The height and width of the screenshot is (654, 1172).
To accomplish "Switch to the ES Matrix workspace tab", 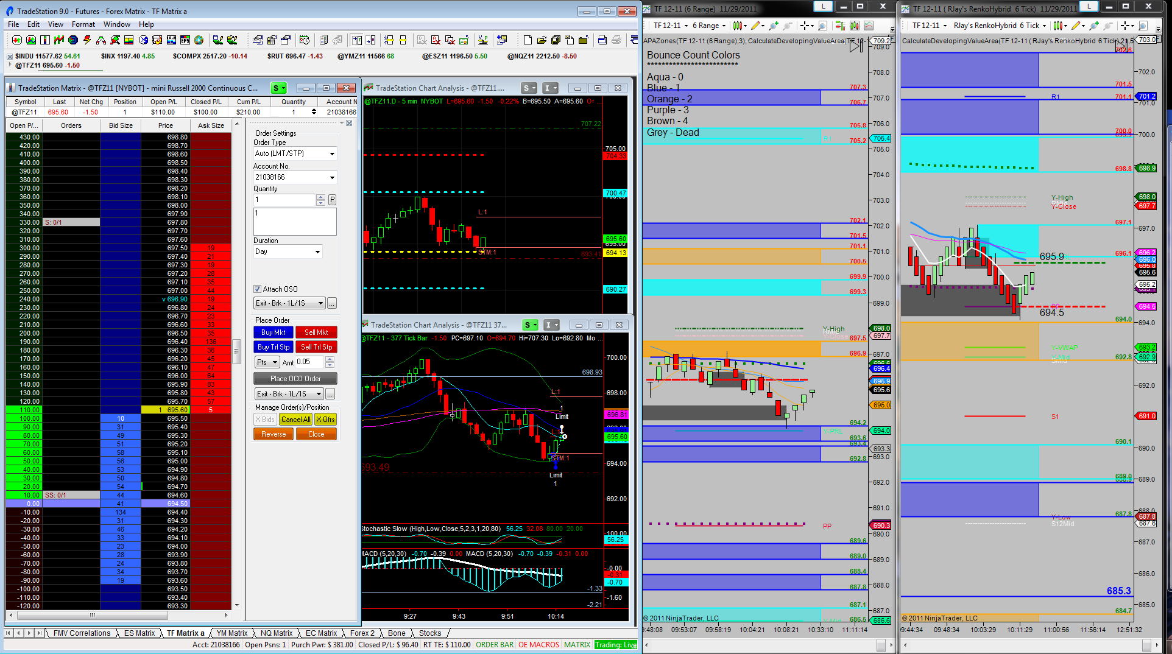I will click(x=139, y=633).
